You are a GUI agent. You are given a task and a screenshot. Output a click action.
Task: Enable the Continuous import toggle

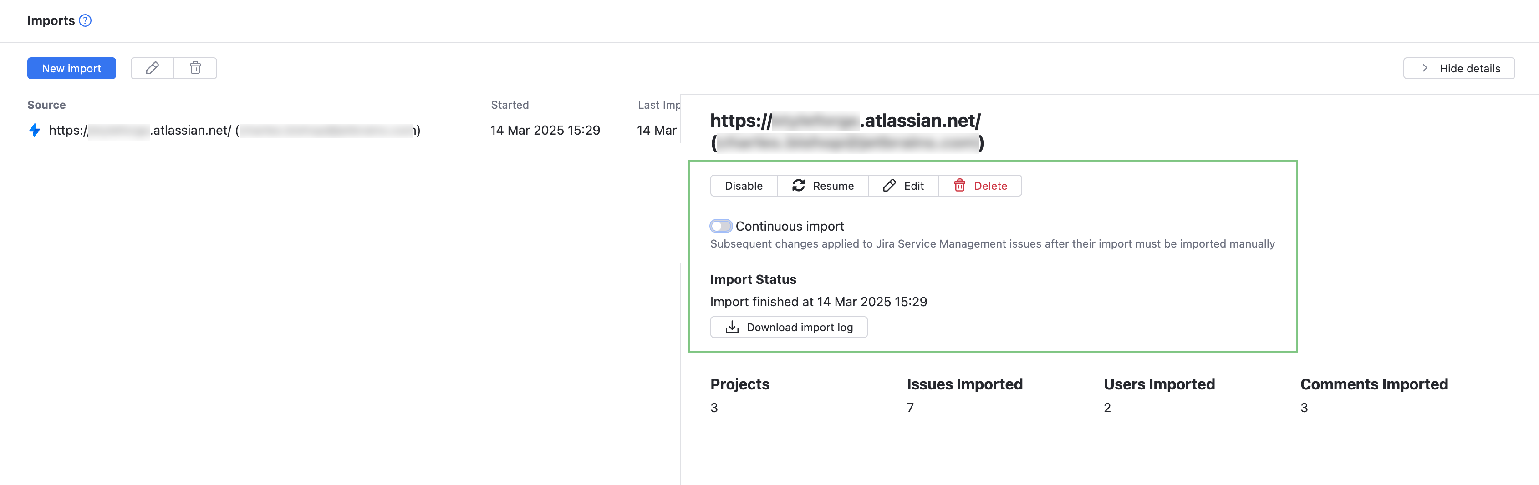[x=721, y=226]
